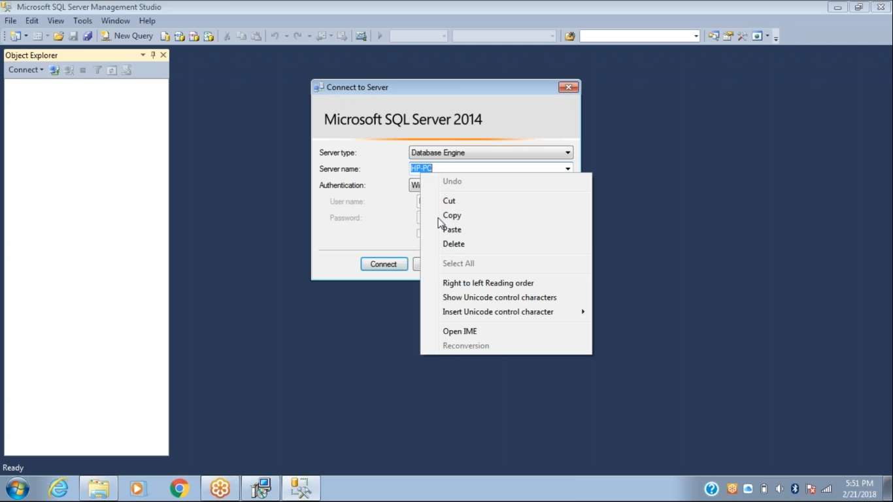Choose Cut from the context menu
Image resolution: width=893 pixels, height=502 pixels.
[x=506, y=201]
